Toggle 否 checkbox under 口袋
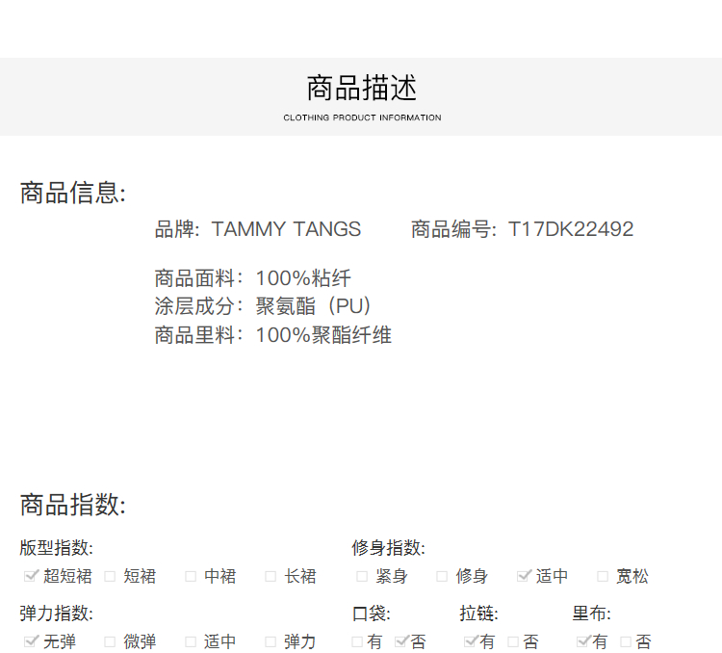 (401, 641)
